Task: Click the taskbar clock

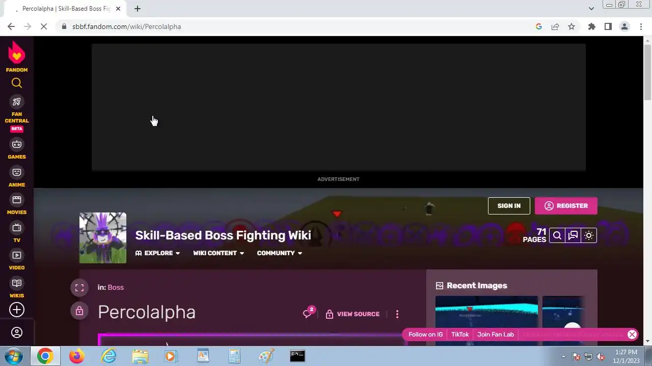Action: (626, 356)
